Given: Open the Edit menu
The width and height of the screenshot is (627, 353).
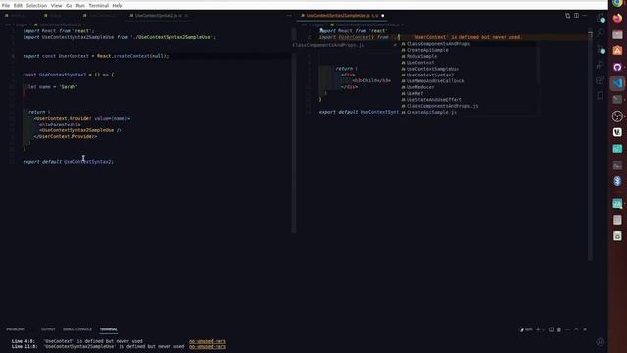Looking at the screenshot, I should click(18, 6).
